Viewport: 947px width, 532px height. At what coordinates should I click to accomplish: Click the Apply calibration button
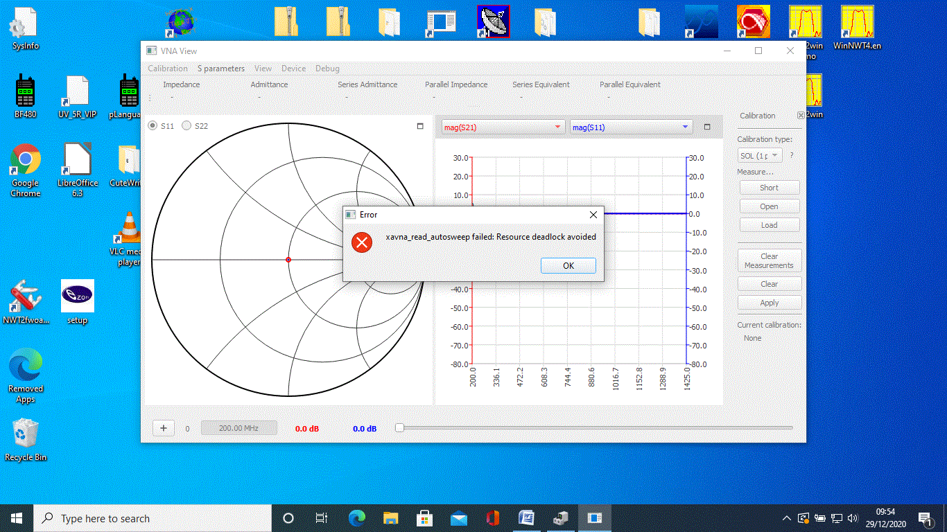770,303
